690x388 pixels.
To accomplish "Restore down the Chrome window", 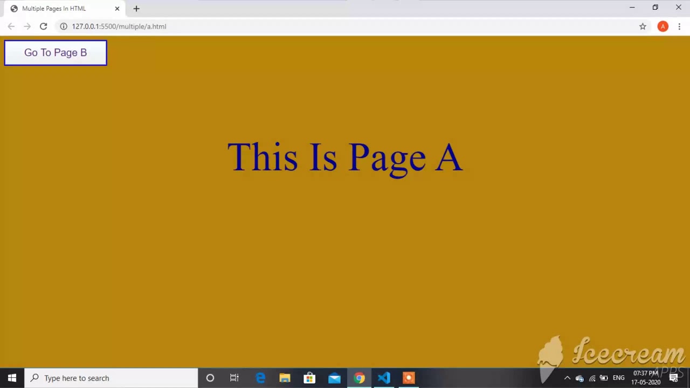I will point(655,8).
